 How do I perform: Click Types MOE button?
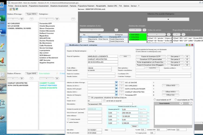pyautogui.click(x=31, y=73)
